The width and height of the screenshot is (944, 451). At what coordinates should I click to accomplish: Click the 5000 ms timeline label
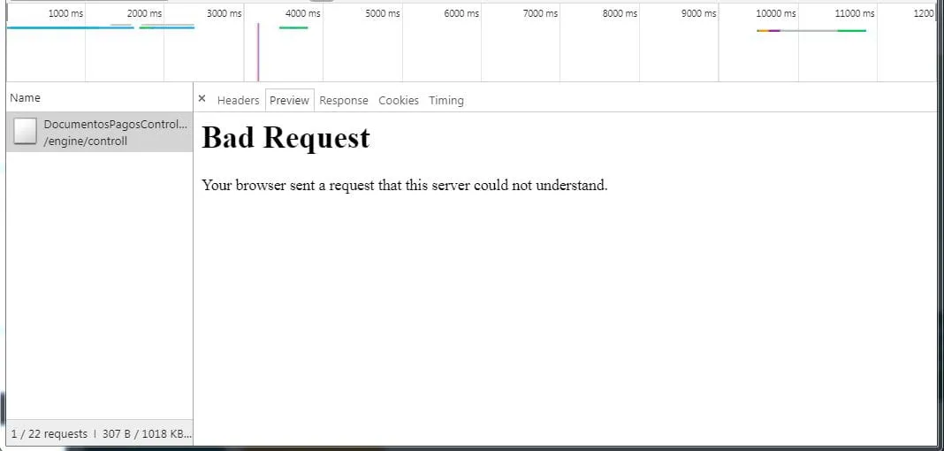pos(382,14)
